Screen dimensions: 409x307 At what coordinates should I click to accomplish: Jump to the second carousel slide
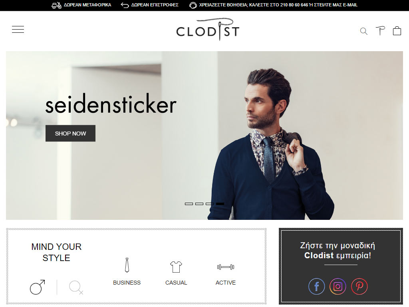[199, 204]
